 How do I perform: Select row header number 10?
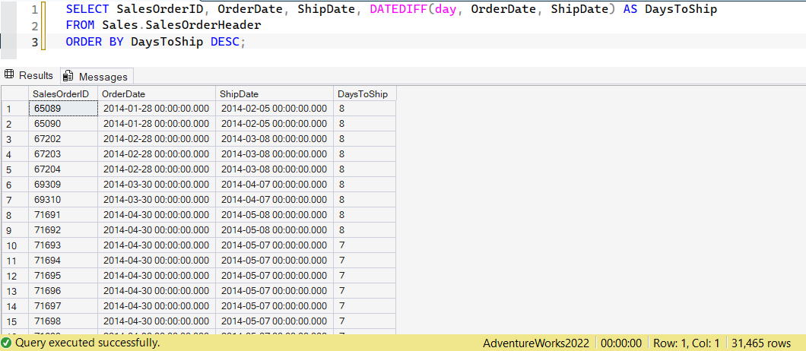(x=15, y=245)
